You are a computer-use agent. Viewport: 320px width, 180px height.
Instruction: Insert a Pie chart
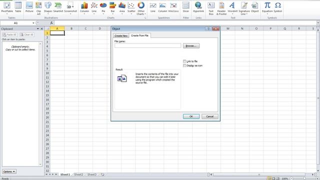click(x=103, y=7)
